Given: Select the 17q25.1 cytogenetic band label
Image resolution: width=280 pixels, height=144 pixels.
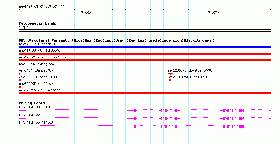Looking at the screenshot, I should 25,27.
